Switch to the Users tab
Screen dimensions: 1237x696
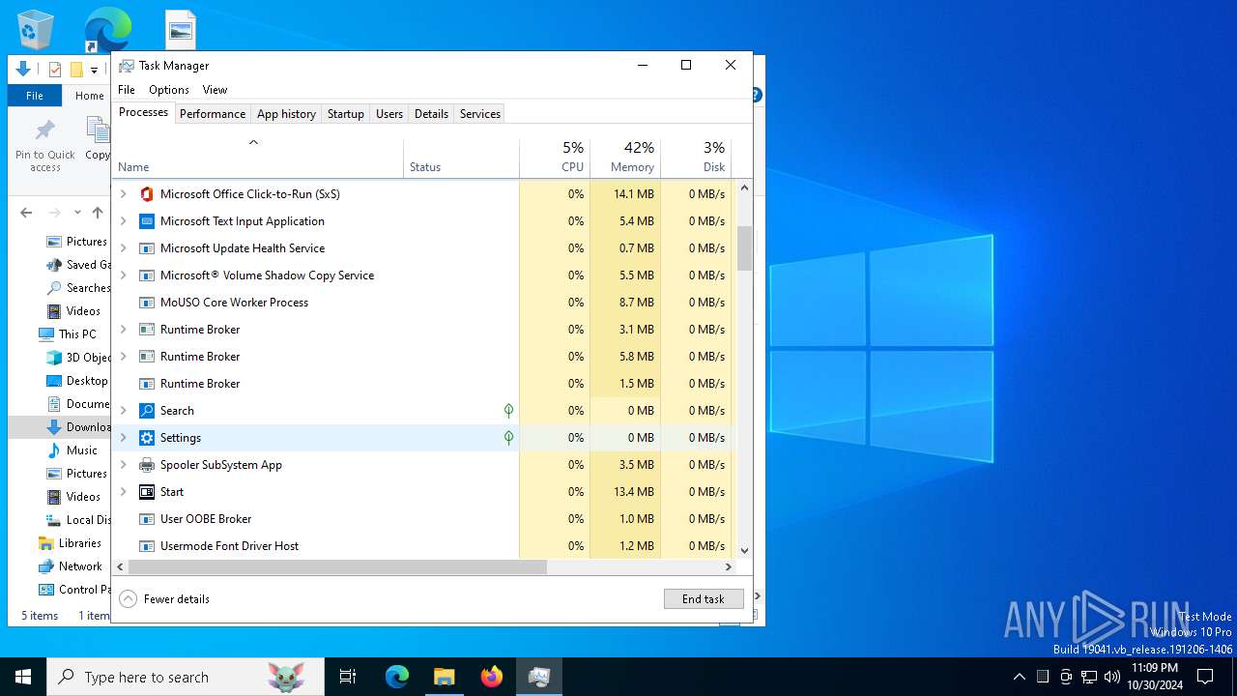pyautogui.click(x=389, y=114)
